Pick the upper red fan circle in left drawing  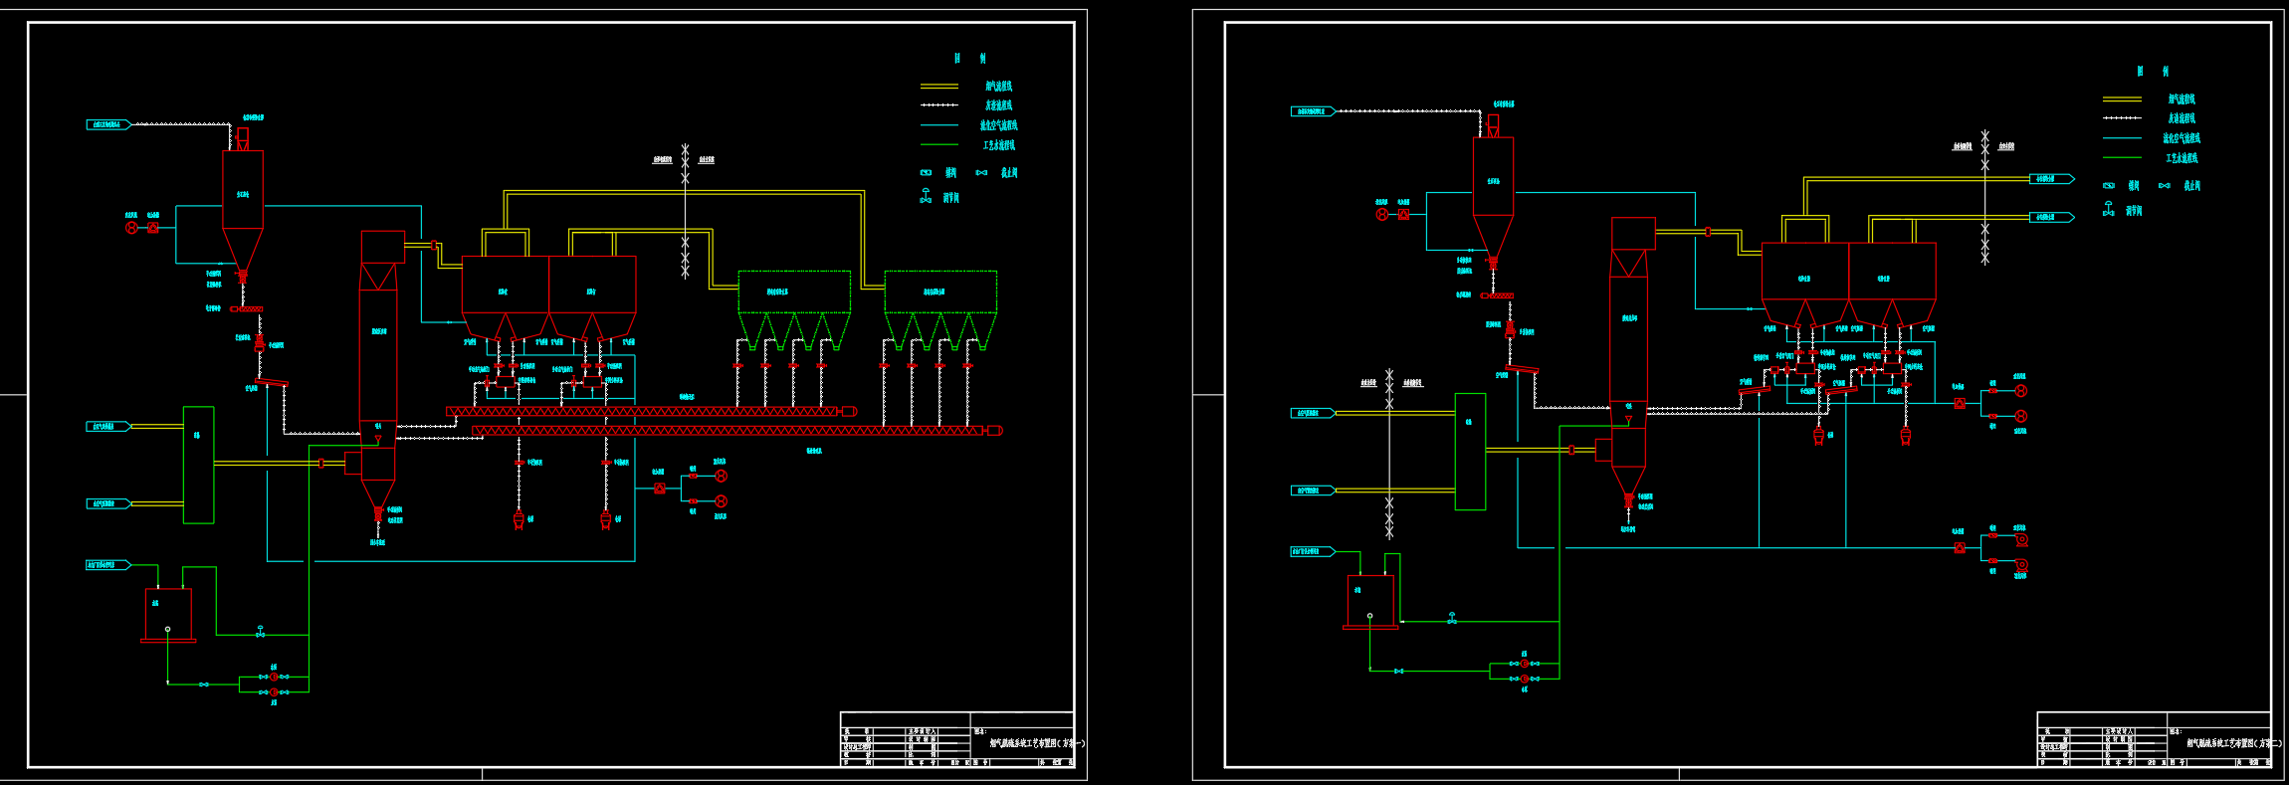point(722,477)
